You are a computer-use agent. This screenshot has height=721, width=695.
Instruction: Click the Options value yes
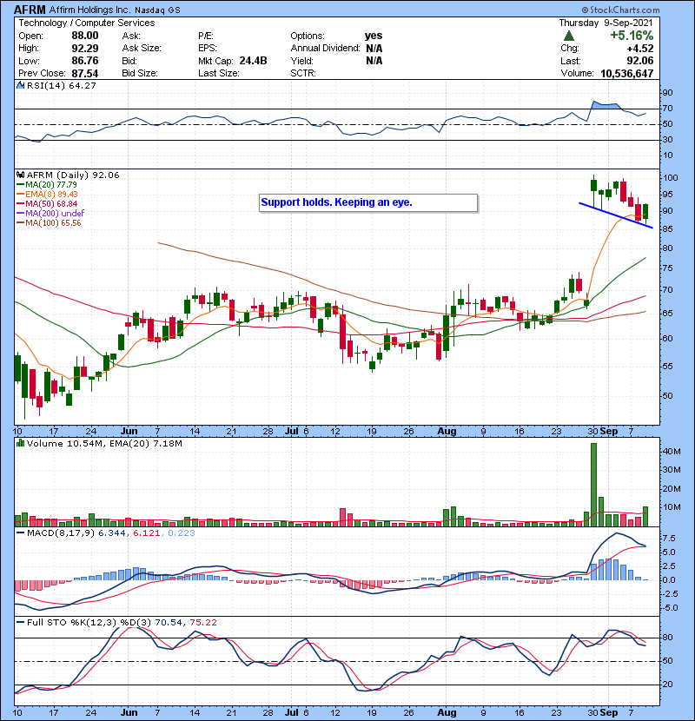374,36
